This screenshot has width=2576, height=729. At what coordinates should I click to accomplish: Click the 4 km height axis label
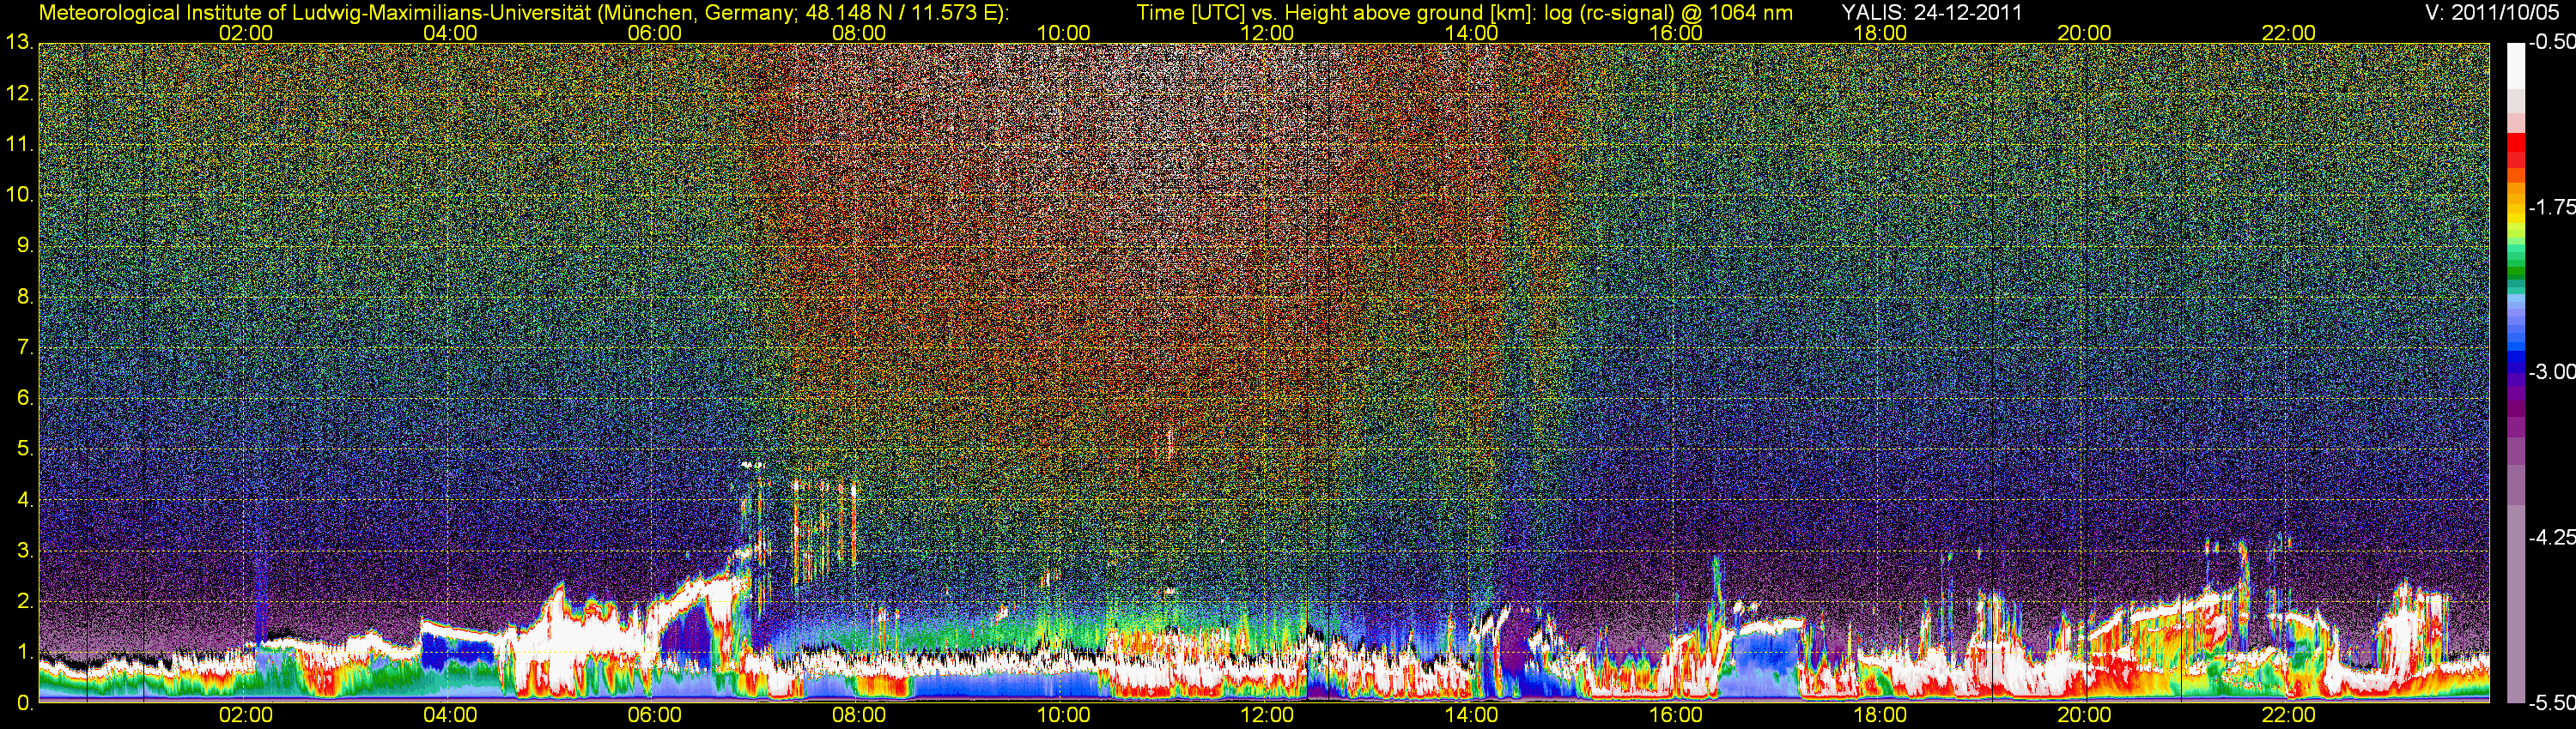25,500
